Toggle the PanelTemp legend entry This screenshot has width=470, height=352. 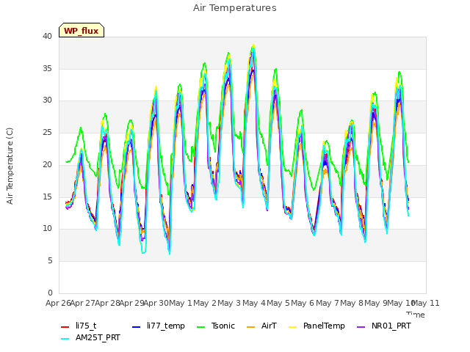tap(317, 326)
